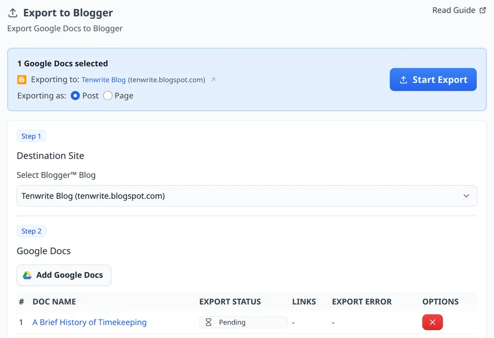This screenshot has width=494, height=338.
Task: Click the Pending status badge
Action: click(243, 322)
